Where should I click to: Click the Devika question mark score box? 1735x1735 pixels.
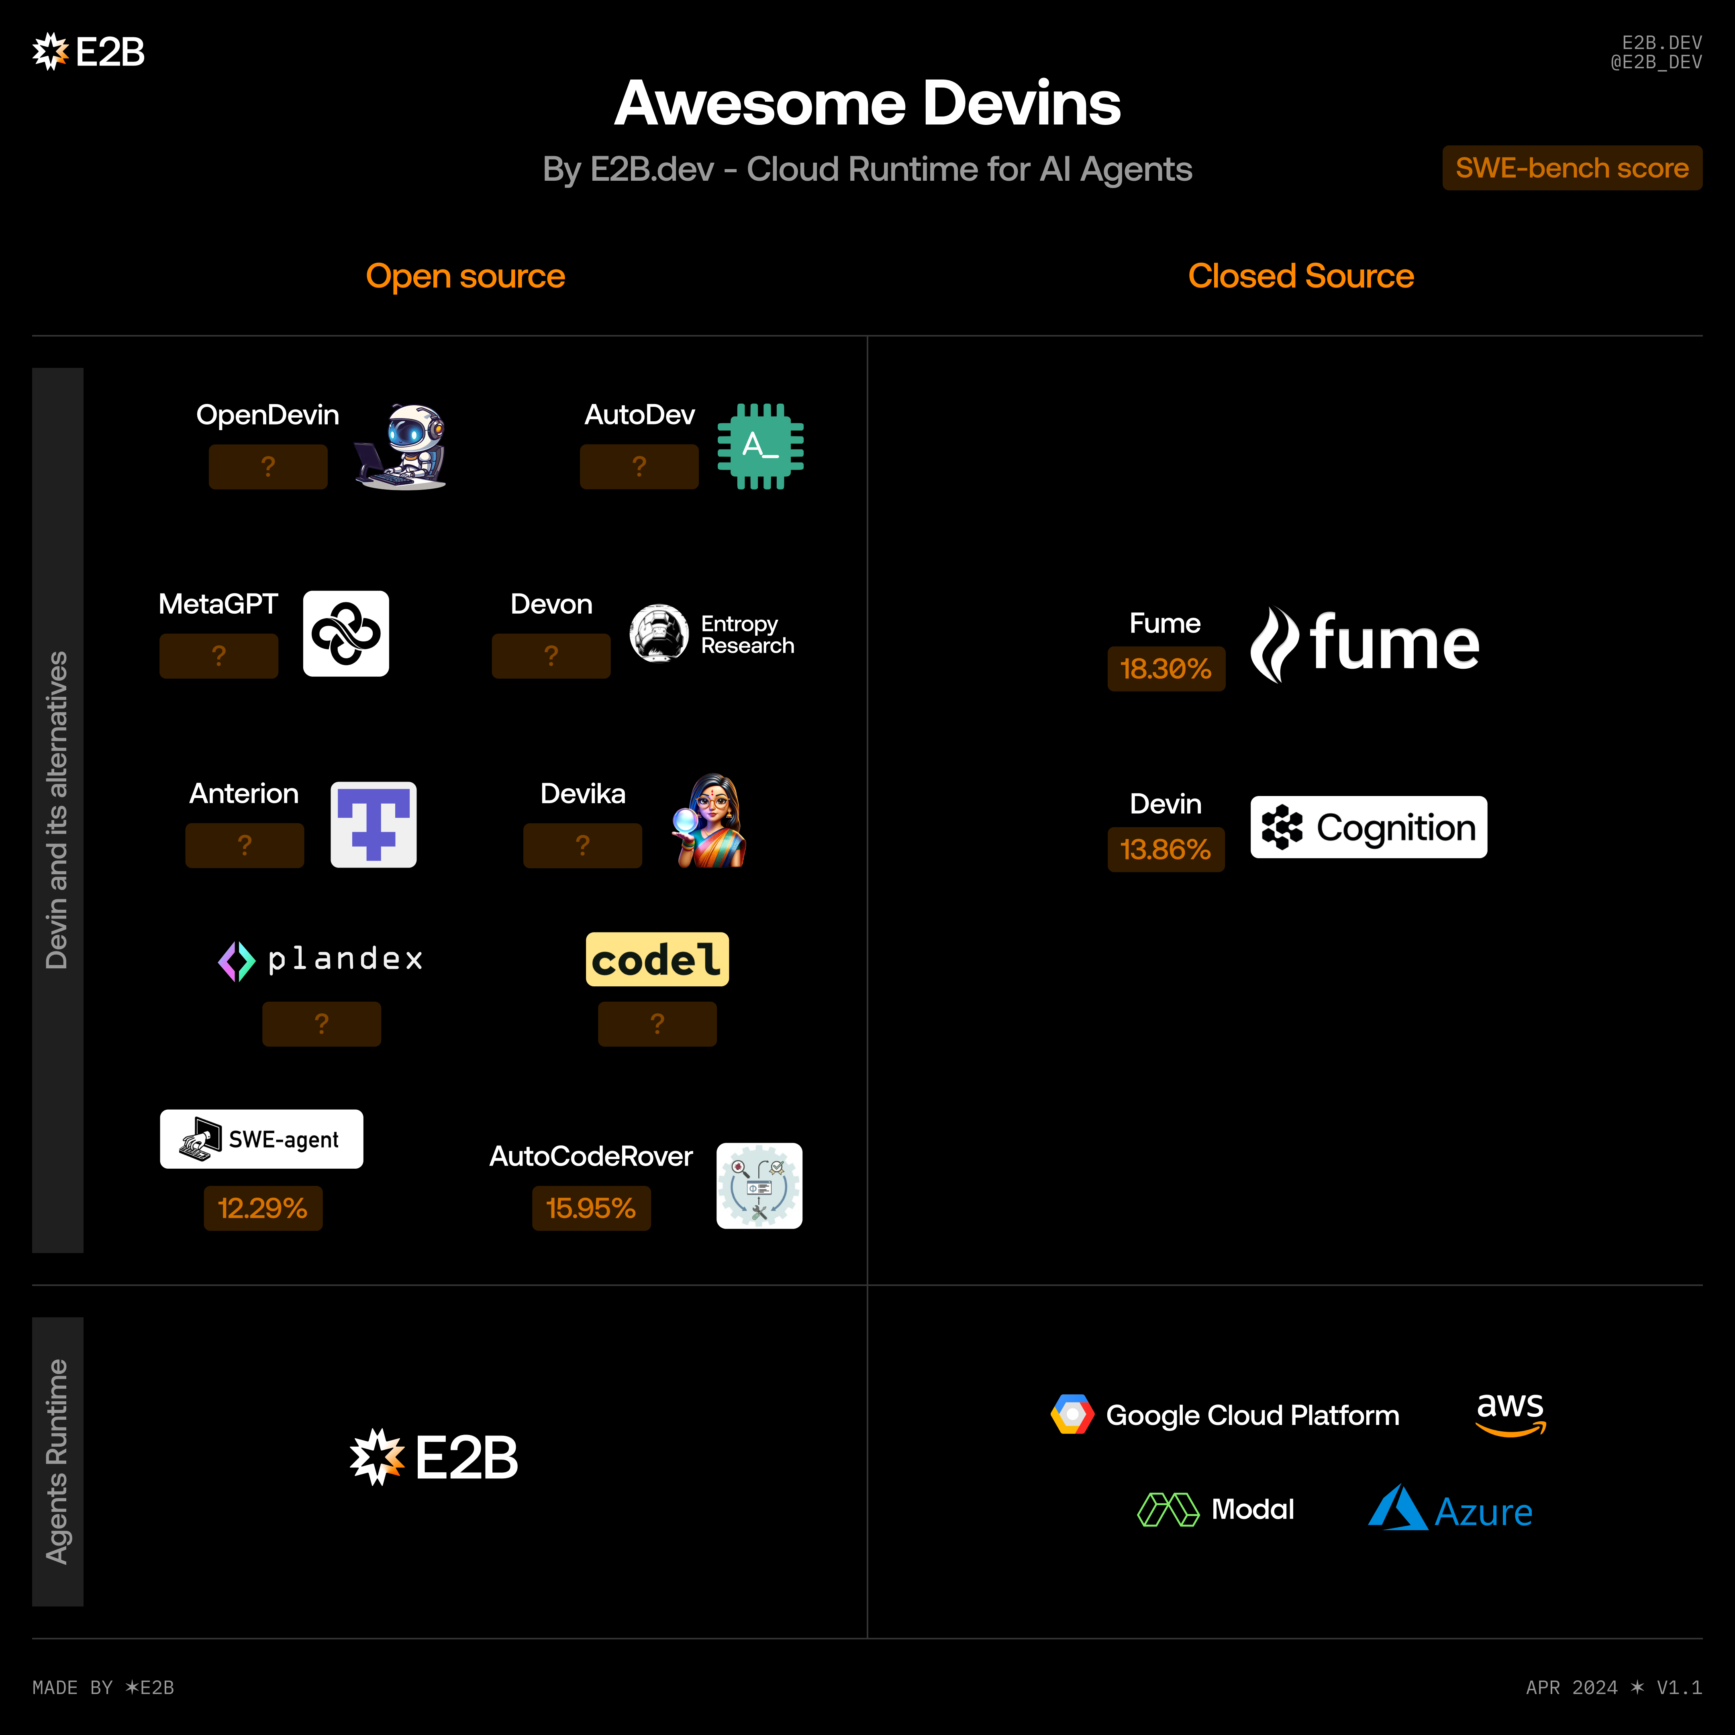point(582,846)
